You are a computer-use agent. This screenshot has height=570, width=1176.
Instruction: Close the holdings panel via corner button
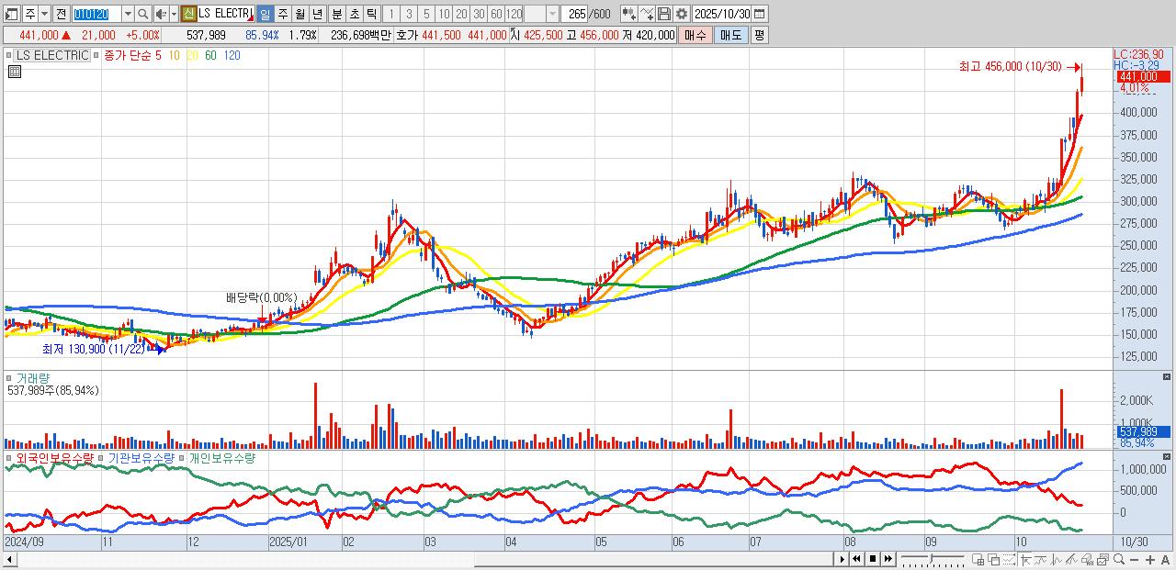pyautogui.click(x=1167, y=455)
